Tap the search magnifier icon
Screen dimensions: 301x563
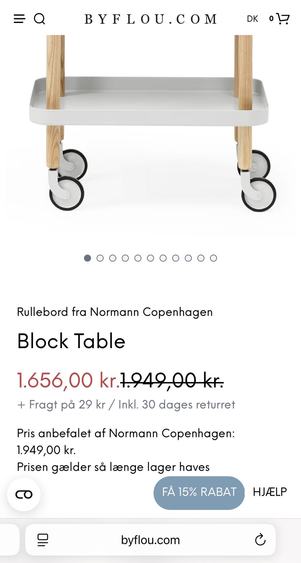coord(40,19)
